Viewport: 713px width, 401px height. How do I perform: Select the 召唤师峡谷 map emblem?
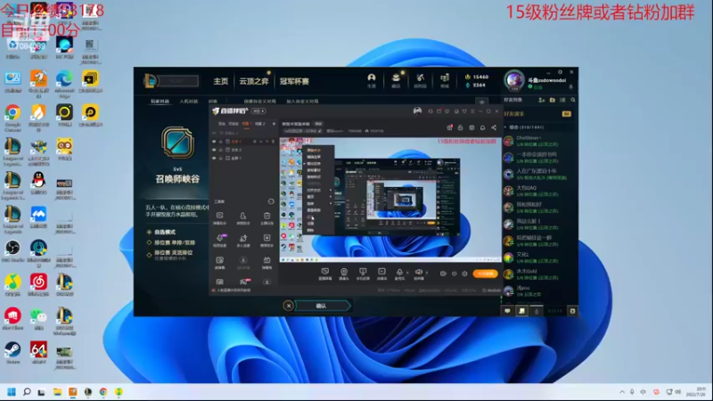point(177,143)
